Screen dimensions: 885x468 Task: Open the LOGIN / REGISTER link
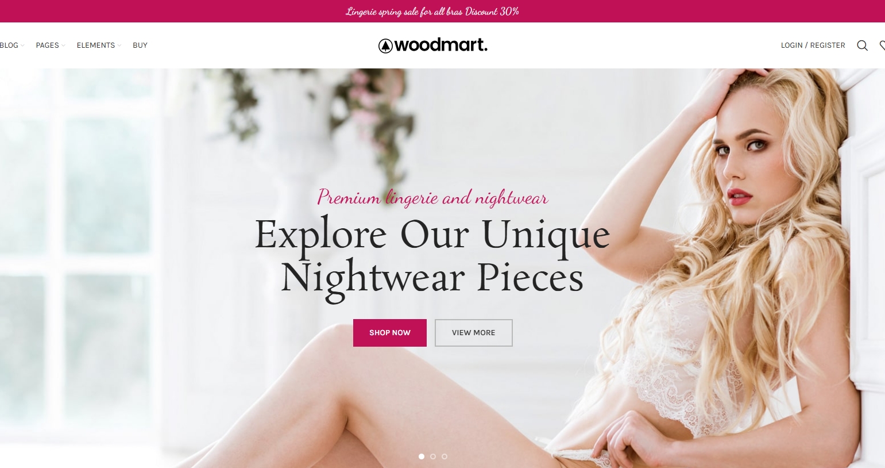[813, 45]
